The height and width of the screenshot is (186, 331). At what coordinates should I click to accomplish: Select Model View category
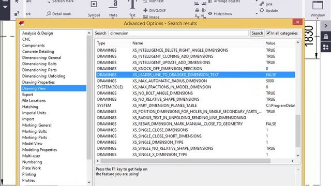tap(32, 144)
